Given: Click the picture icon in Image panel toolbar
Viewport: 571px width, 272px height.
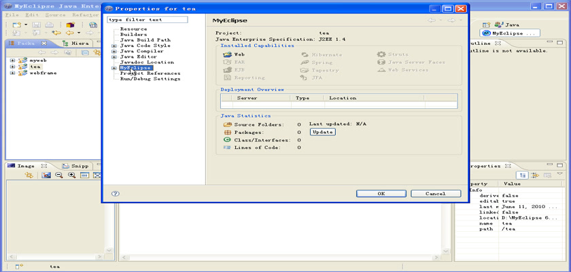Looking at the screenshot, I should coord(46,175).
